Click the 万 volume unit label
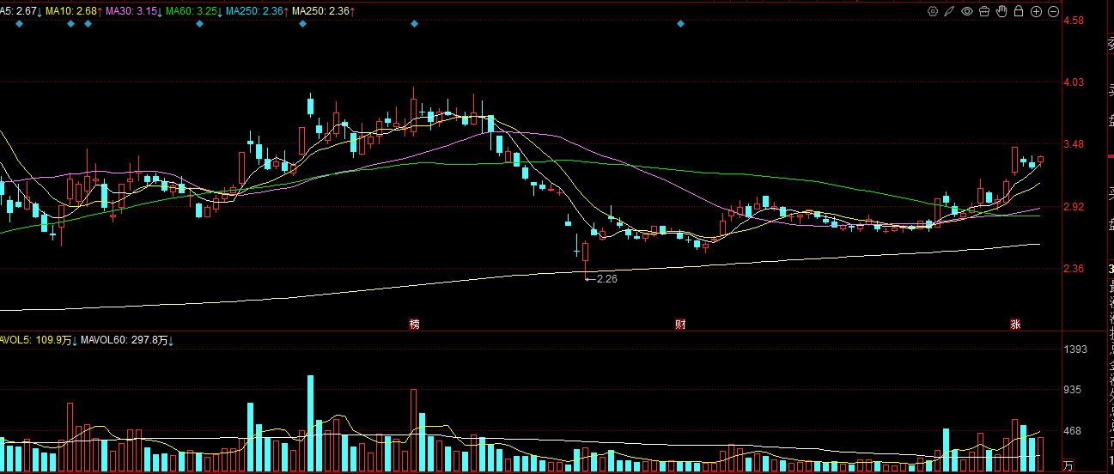 point(1068,466)
